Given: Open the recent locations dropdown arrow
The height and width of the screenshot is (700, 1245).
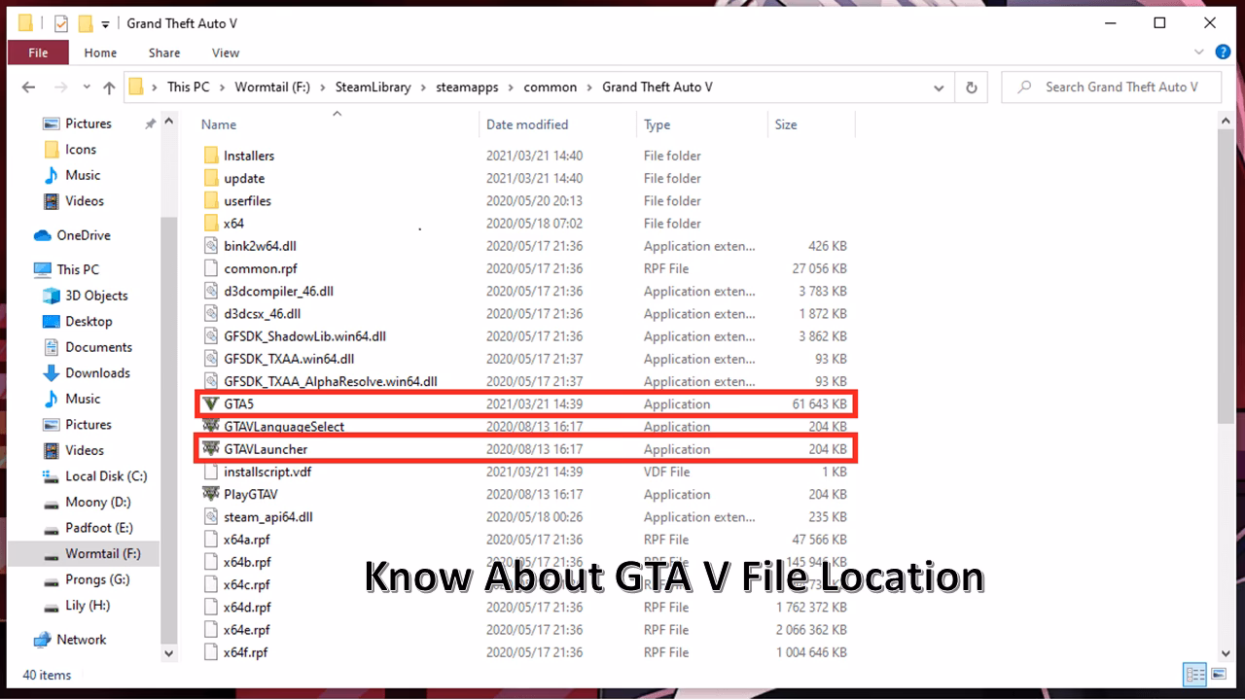Looking at the screenshot, I should click(86, 87).
